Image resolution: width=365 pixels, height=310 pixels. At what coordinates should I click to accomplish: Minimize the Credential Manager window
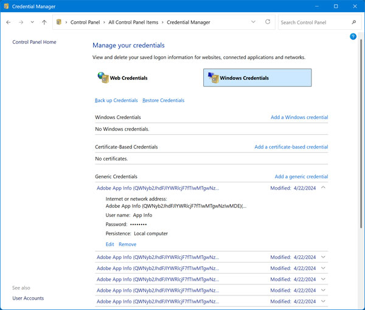click(316, 6)
